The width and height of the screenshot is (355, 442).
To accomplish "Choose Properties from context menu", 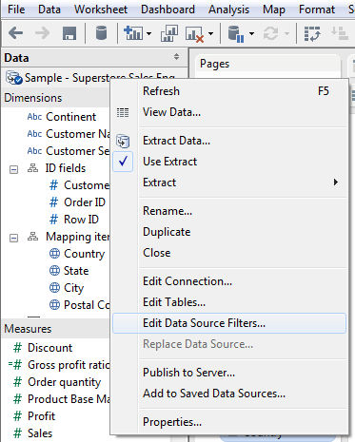I will (x=229, y=422).
